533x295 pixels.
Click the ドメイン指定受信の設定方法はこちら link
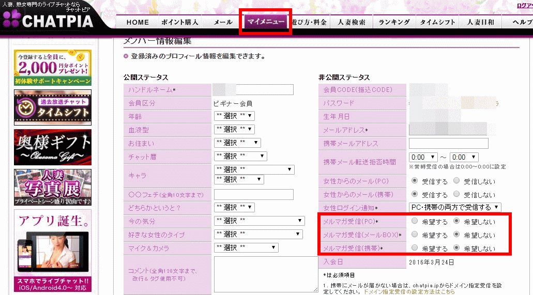coord(409,291)
